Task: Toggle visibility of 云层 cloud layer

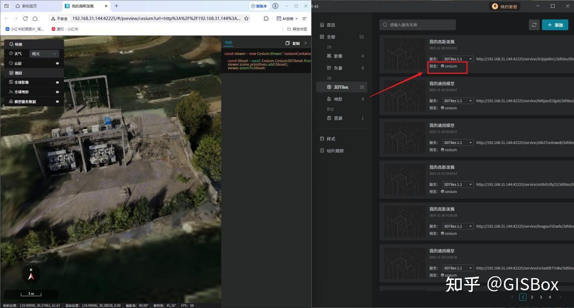Action: [58, 63]
